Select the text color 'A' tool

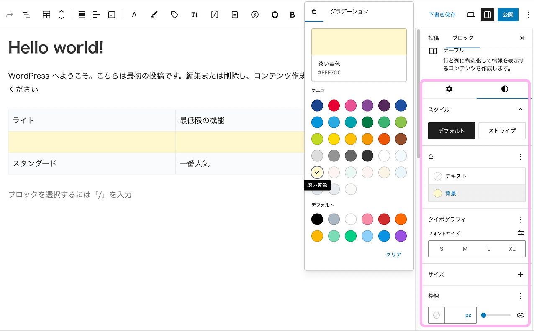tap(134, 15)
